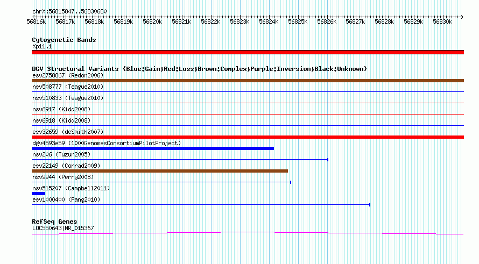Open variant nsv6917 (Kidd2008) label

(61, 109)
